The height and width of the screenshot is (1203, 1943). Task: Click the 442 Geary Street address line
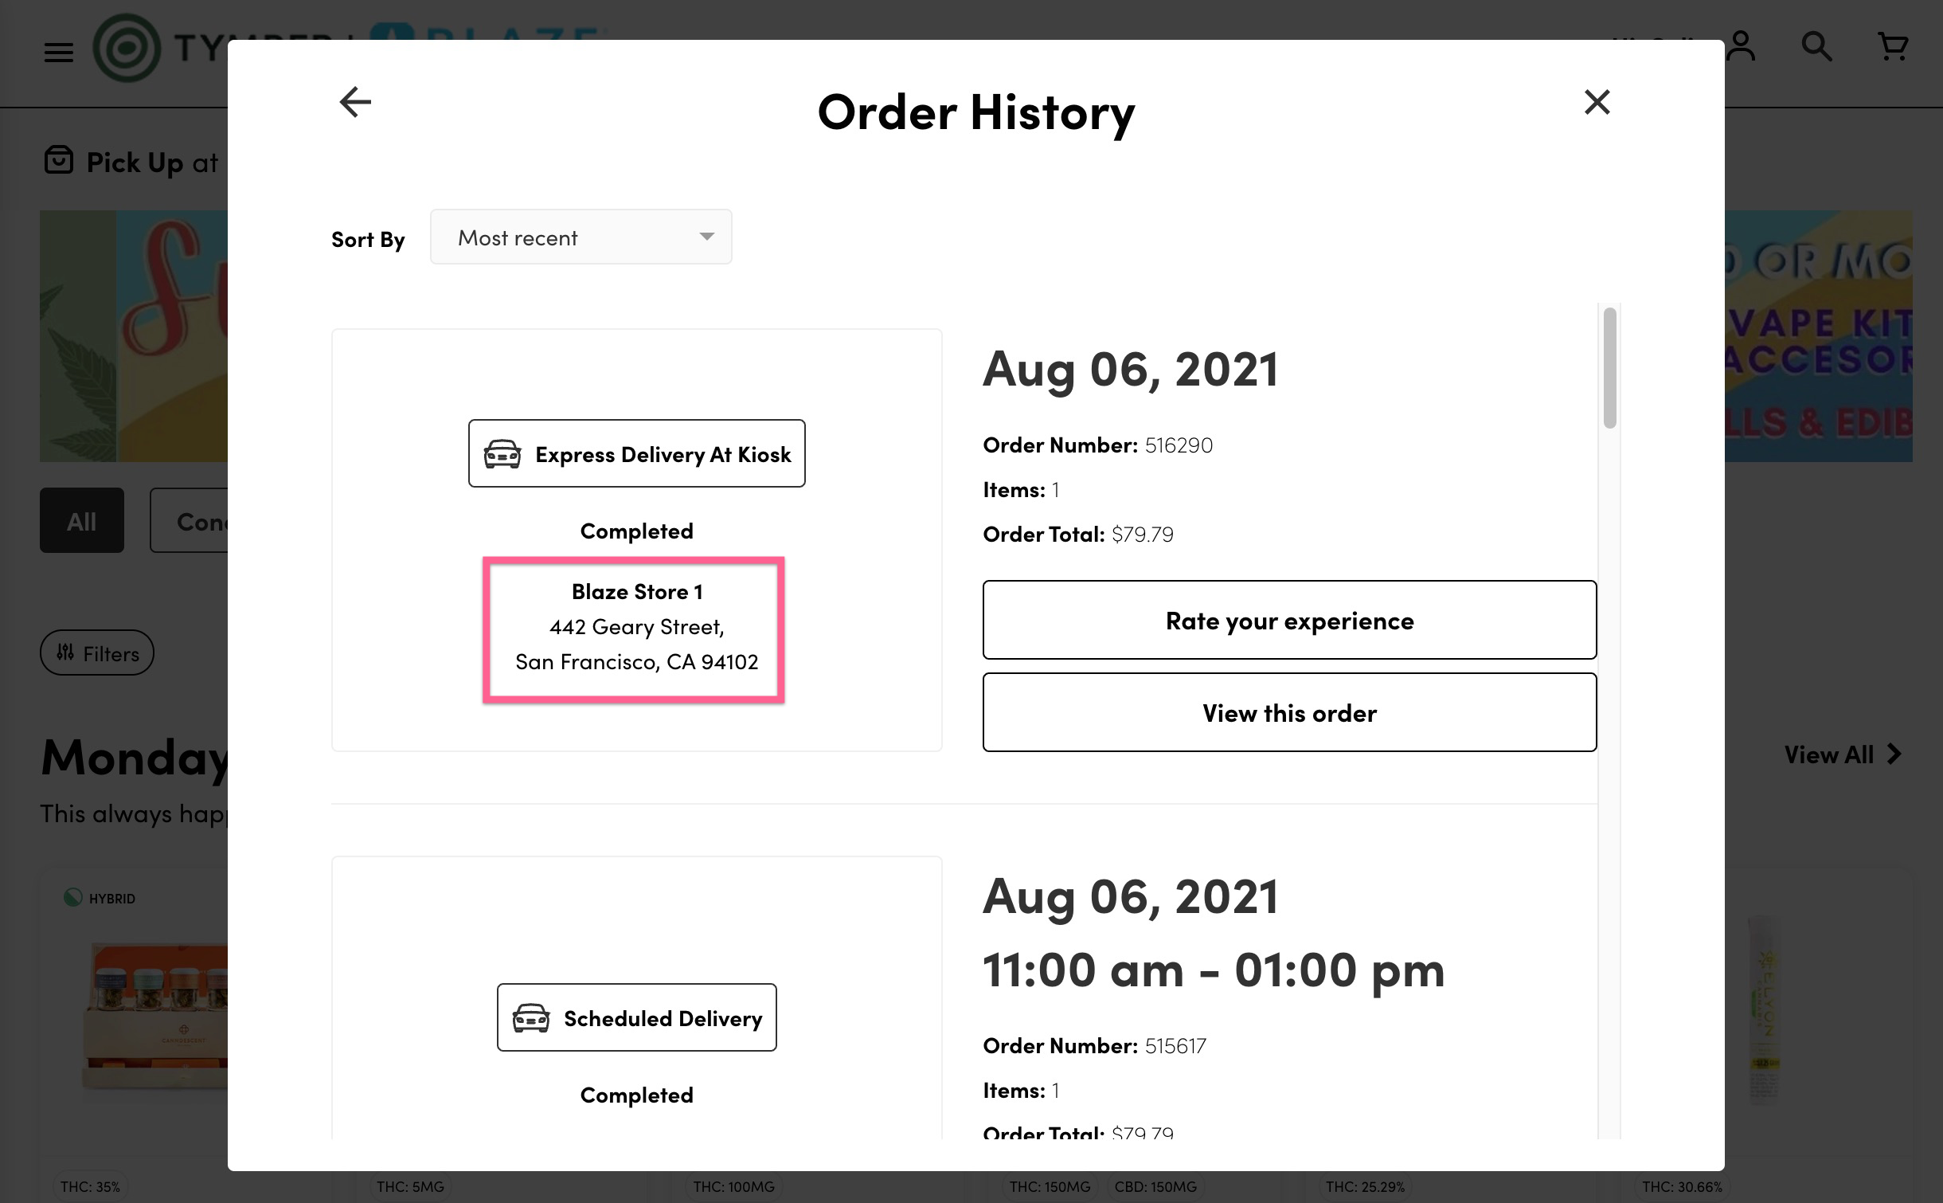point(636,627)
